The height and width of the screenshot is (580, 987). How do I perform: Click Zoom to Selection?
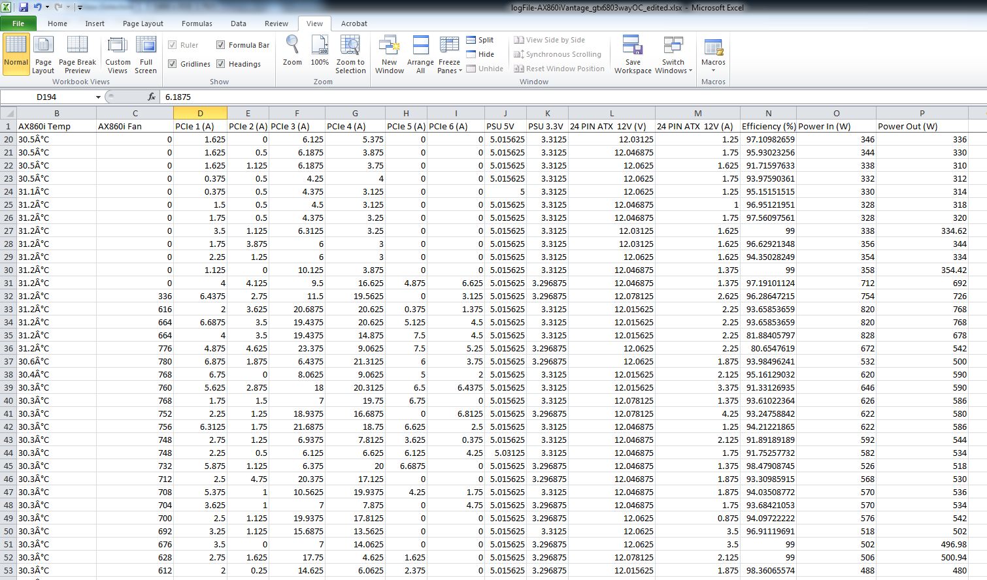click(x=350, y=54)
